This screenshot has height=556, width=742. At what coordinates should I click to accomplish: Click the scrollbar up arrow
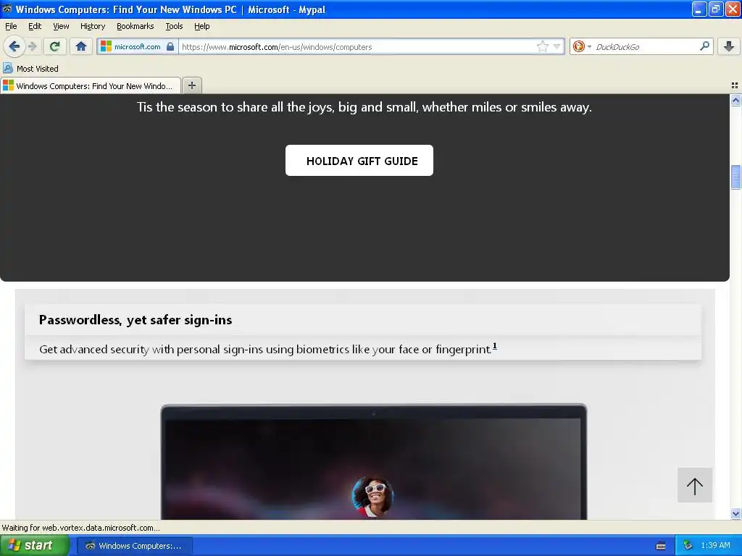pos(735,100)
